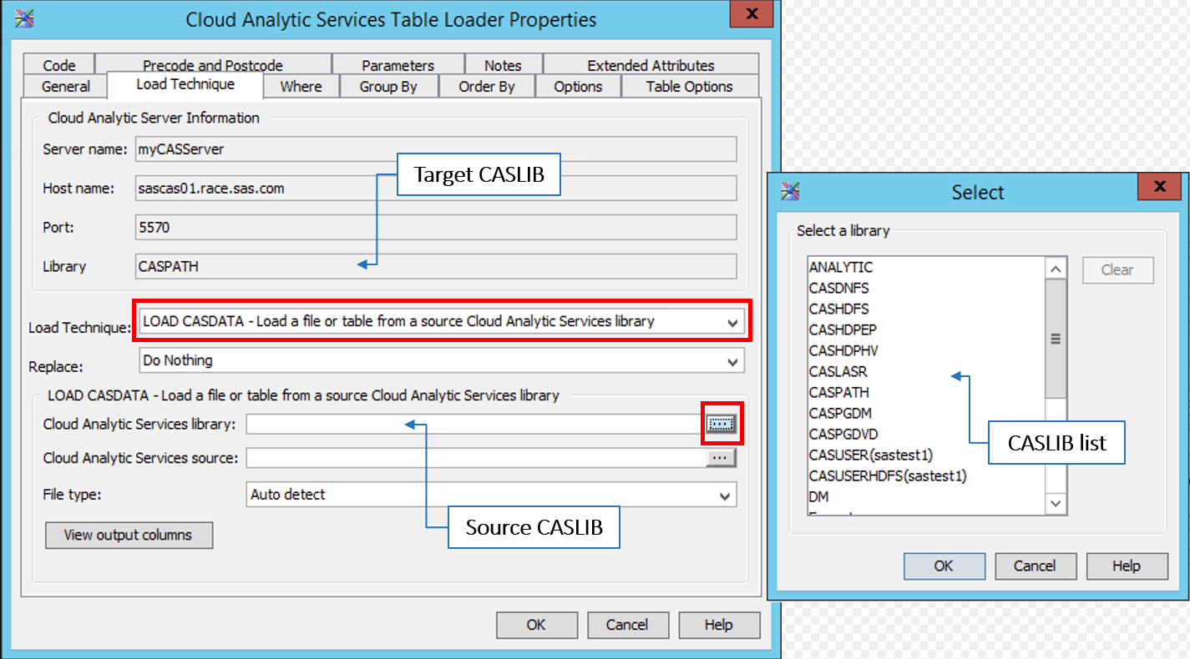Switch to the Where tab

[301, 86]
